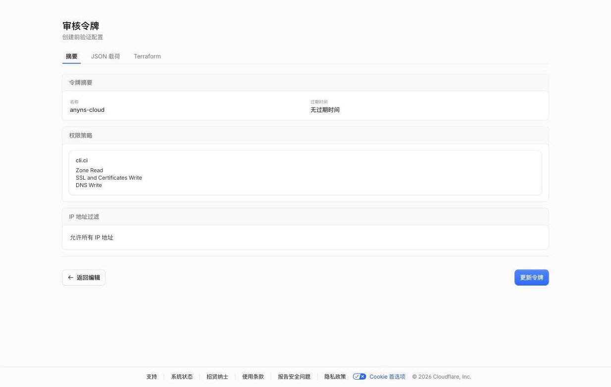611x387 pixels.
Task: Click the 名称 field label
Action: pyautogui.click(x=74, y=102)
